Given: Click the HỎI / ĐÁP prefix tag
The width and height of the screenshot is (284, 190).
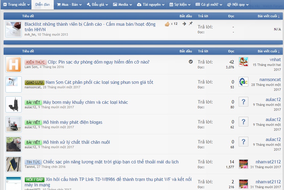Looking at the screenshot, I should pyautogui.click(x=34, y=180).
